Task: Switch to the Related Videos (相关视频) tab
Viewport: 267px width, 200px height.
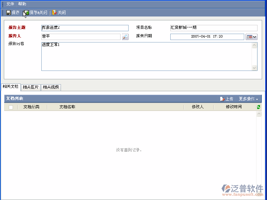Action: click(51, 87)
